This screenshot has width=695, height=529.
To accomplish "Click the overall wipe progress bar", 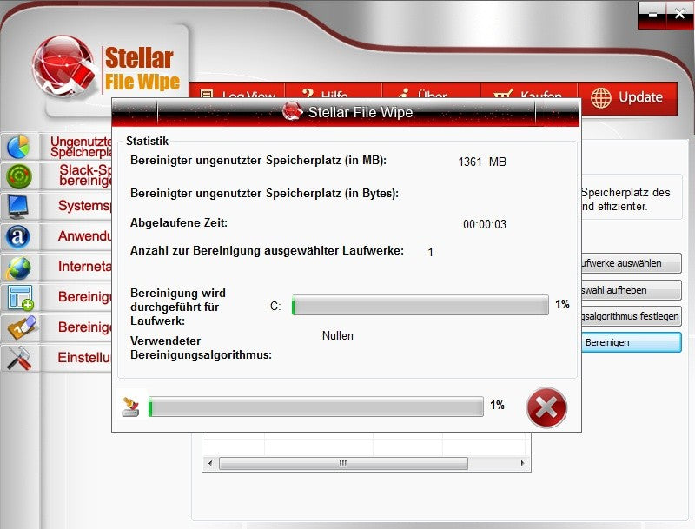I will pyautogui.click(x=316, y=407).
